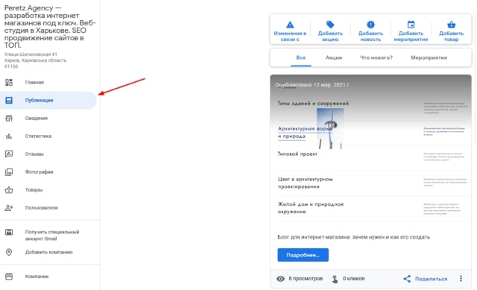Viewport: 477px width, 290px height.
Task: Click the Архитектурная форма и природа link
Action: click(305, 133)
